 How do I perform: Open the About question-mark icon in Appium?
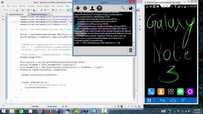(99, 8)
